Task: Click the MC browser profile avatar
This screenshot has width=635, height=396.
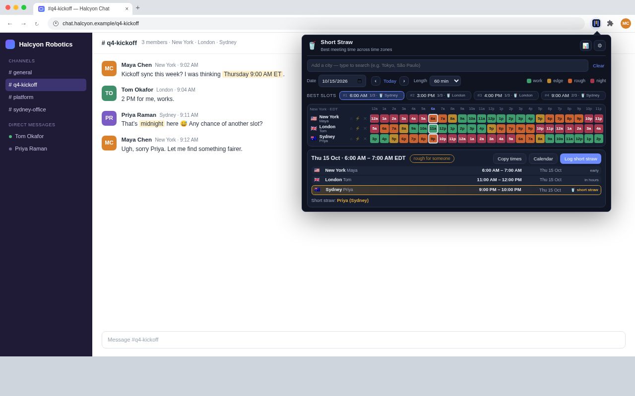Action: (x=626, y=23)
